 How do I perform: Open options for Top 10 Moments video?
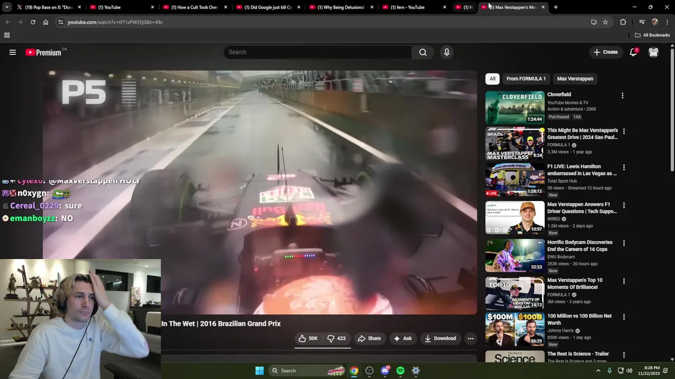(624, 281)
